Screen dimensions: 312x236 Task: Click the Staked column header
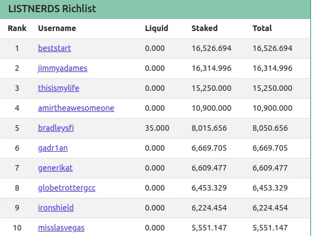(x=204, y=28)
